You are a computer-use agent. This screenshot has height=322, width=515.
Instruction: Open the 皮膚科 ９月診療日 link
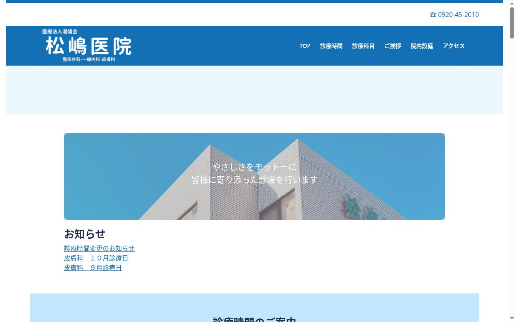click(93, 268)
